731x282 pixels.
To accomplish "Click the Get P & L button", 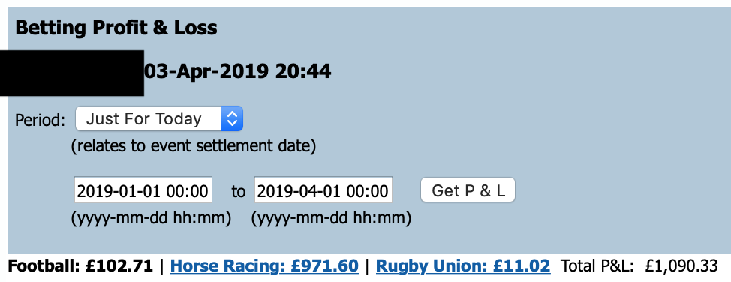I will pyautogui.click(x=468, y=190).
